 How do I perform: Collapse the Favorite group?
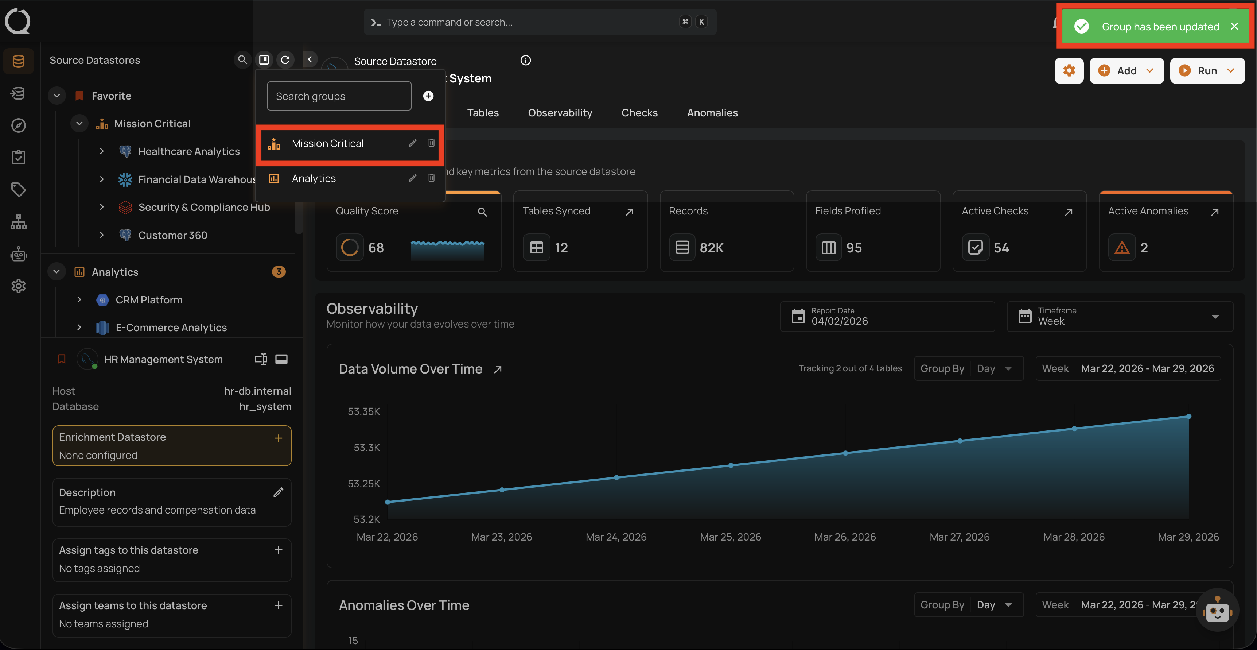click(x=57, y=96)
